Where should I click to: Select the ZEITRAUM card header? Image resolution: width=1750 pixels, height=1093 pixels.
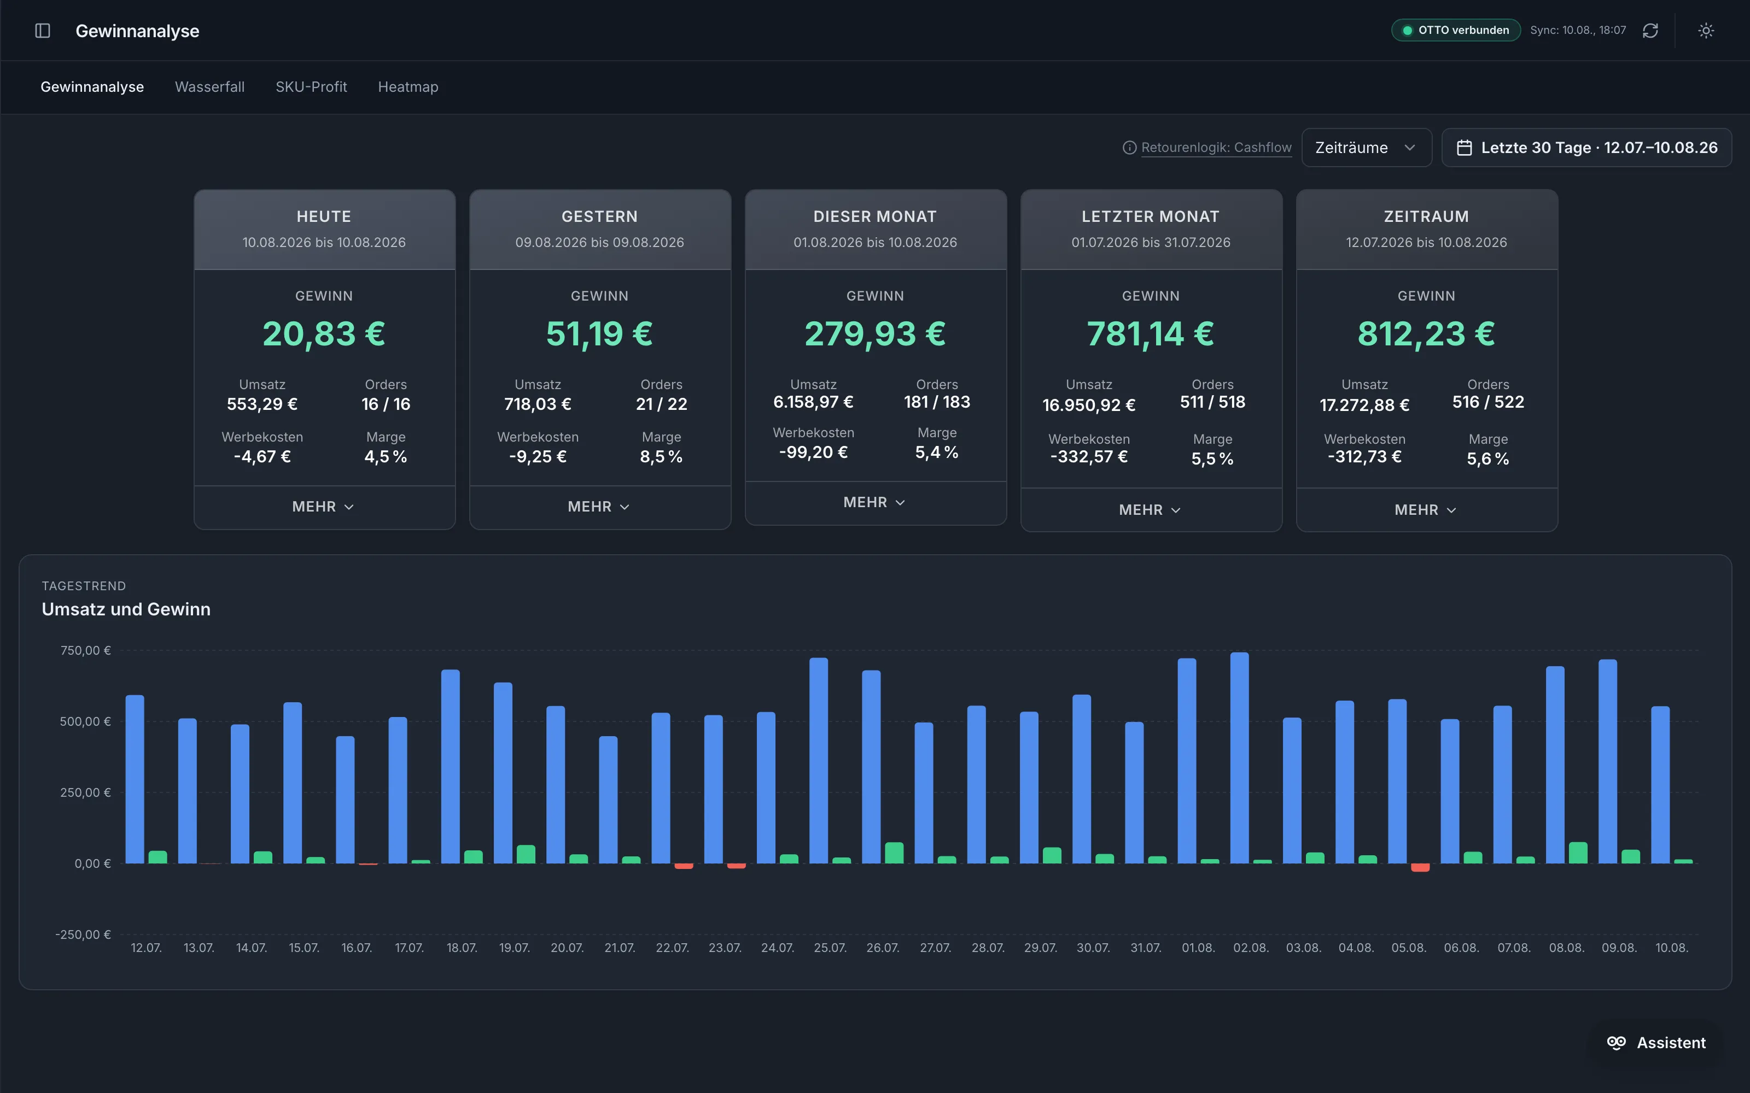1426,230
